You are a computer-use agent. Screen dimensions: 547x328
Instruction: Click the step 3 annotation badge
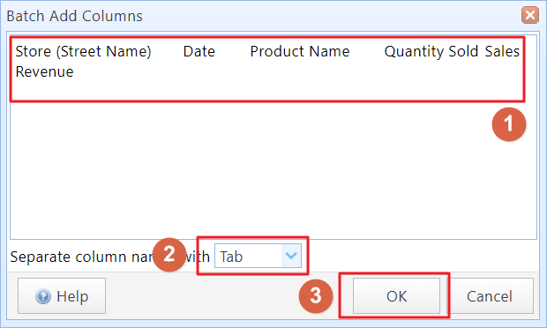pyautogui.click(x=316, y=296)
